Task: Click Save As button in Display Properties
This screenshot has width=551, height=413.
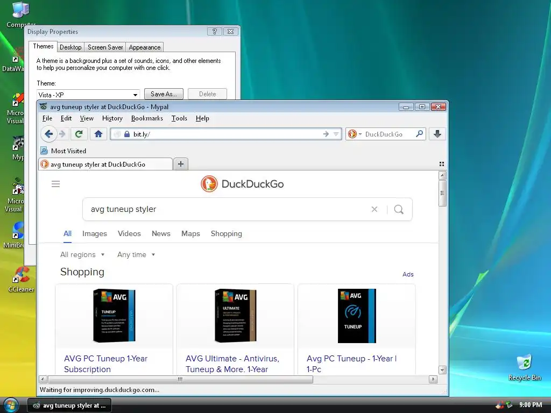Action: 164,94
